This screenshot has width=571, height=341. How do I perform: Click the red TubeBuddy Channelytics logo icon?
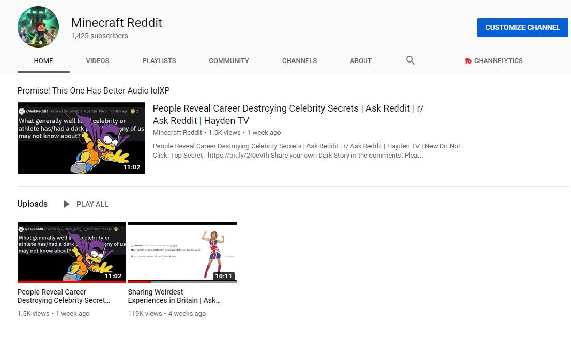468,61
